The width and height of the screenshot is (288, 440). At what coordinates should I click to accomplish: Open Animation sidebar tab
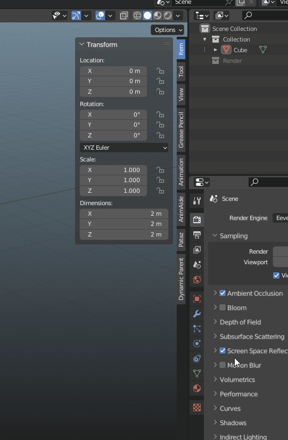pos(181,172)
